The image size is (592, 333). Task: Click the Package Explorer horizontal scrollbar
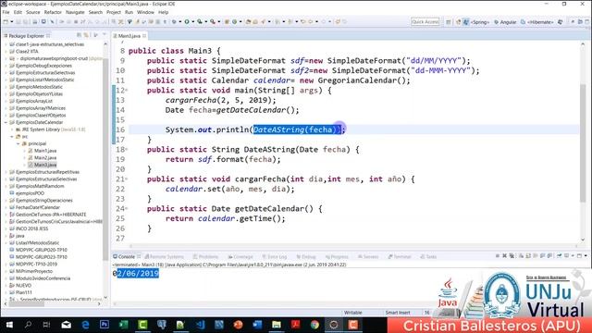coord(27,303)
